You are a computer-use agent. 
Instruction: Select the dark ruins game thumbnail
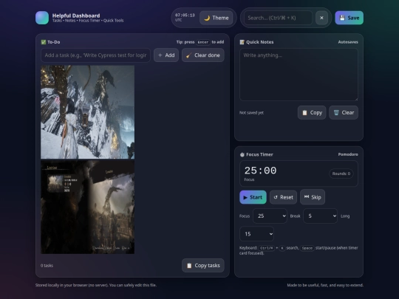(x=87, y=207)
